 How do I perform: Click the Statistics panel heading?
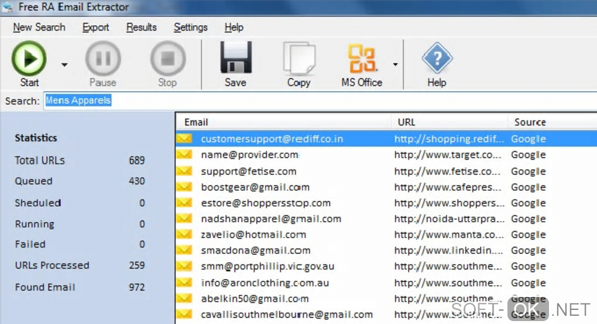pyautogui.click(x=36, y=137)
